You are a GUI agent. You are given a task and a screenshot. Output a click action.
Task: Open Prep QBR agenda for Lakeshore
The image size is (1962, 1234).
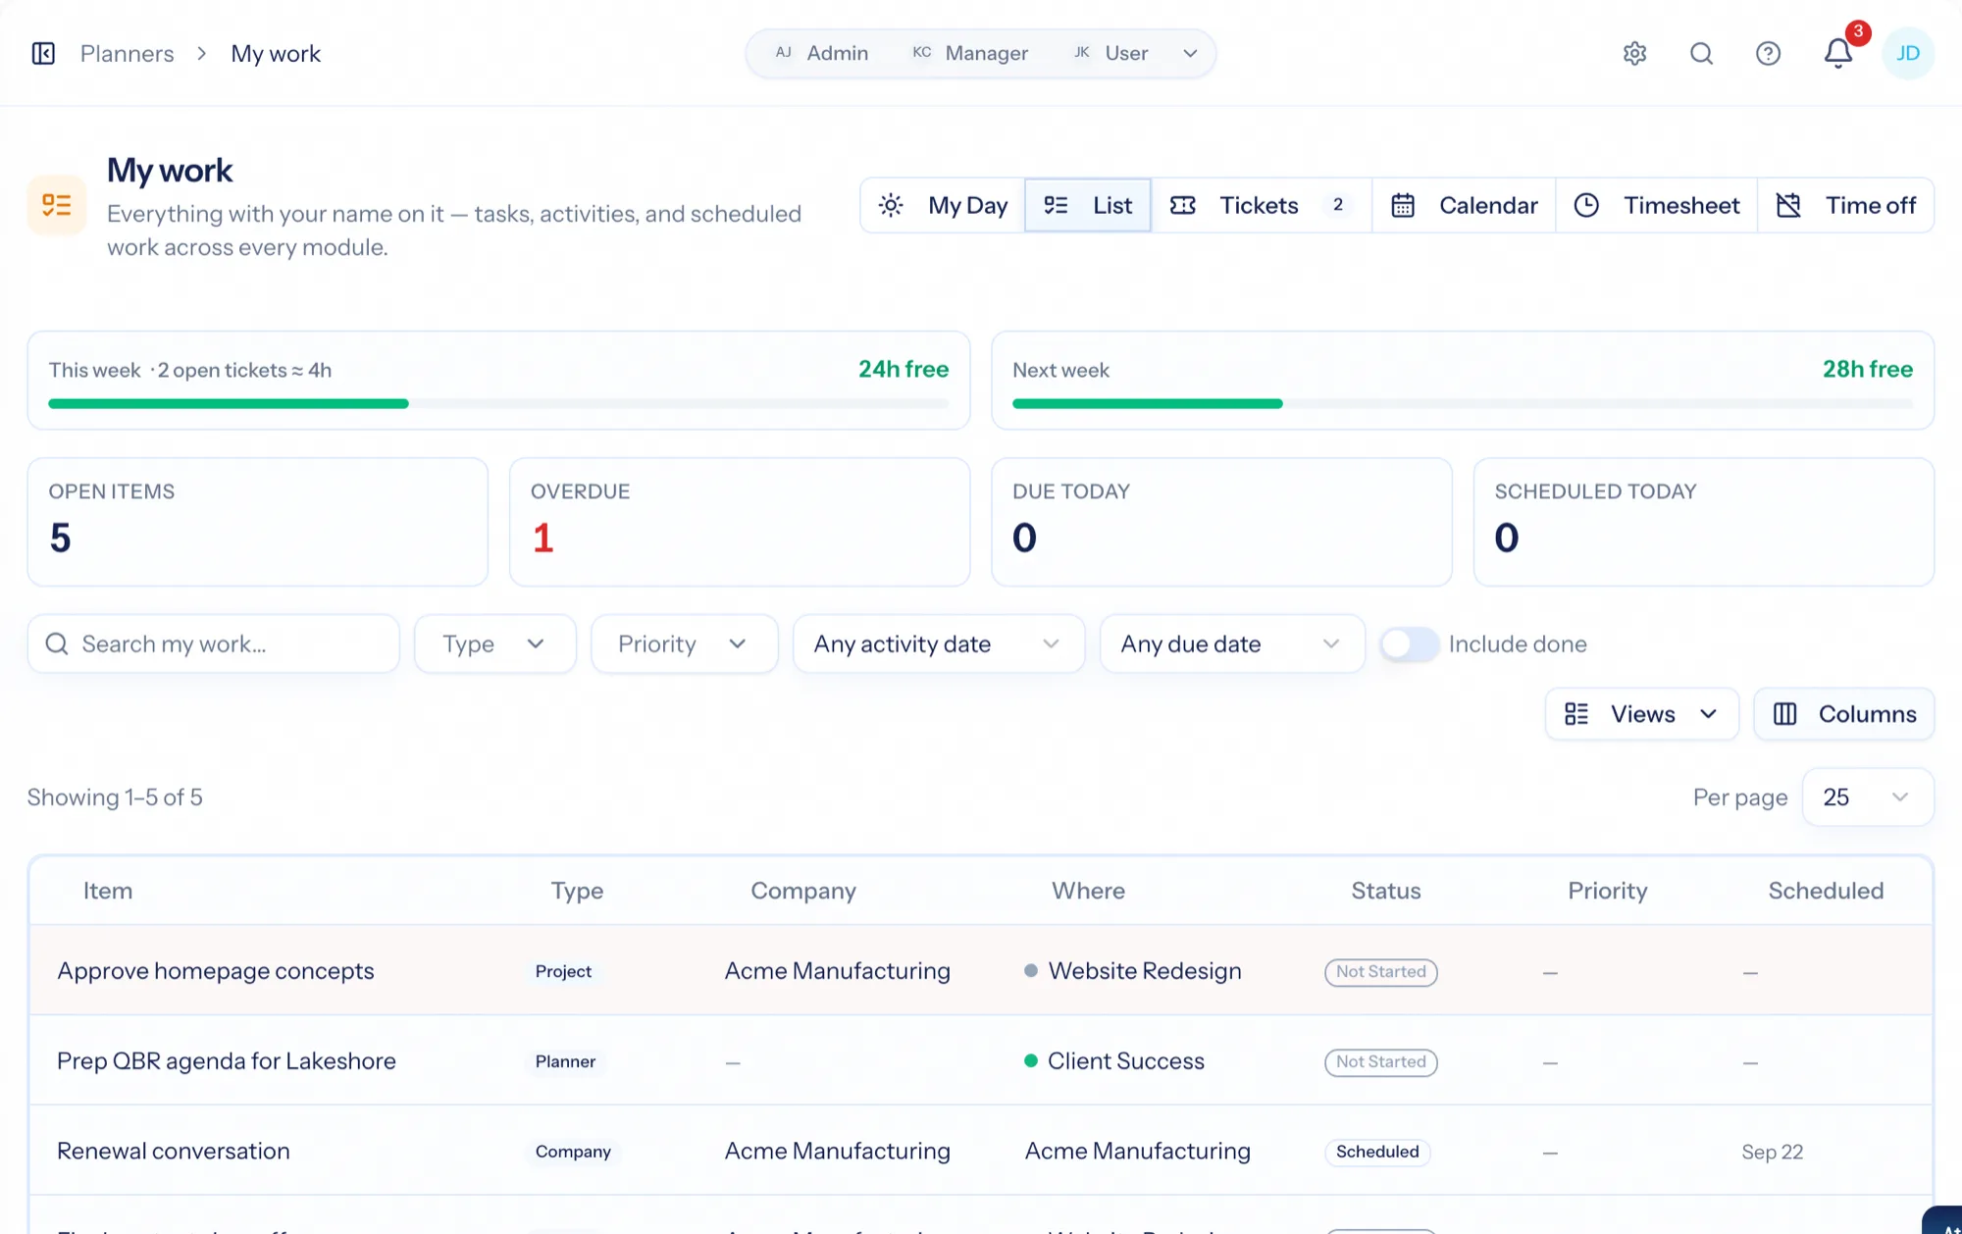coord(227,1061)
